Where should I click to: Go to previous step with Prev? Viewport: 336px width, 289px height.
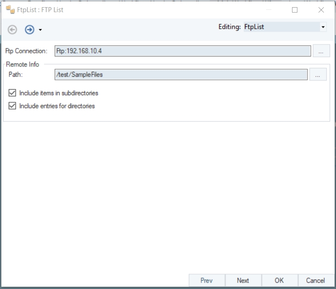(206, 280)
